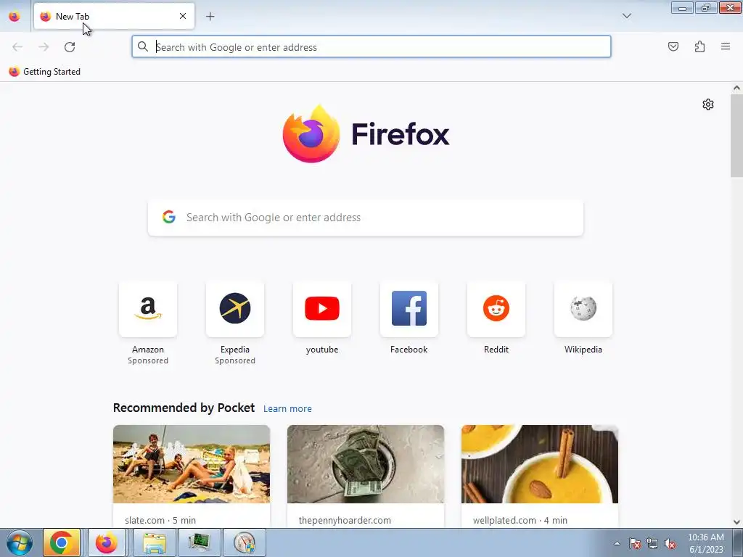Focus the address bar search field
Image resolution: width=743 pixels, height=557 pixels.
(371, 46)
